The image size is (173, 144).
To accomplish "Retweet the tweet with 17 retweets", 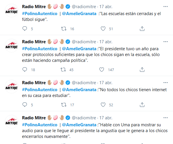I will (64, 105).
